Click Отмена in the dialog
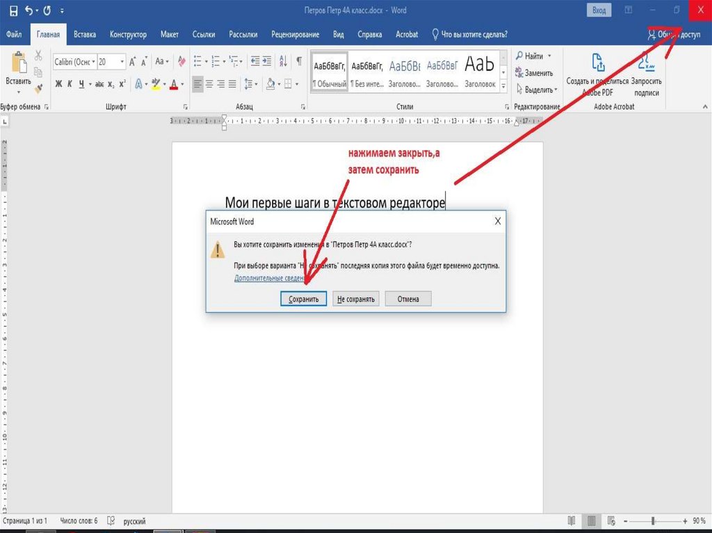 (x=408, y=299)
